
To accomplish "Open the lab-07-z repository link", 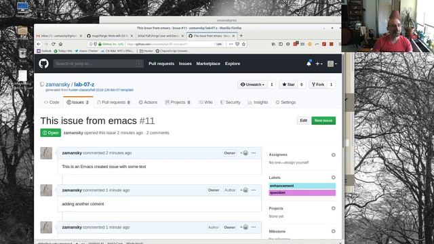I will (x=84, y=84).
